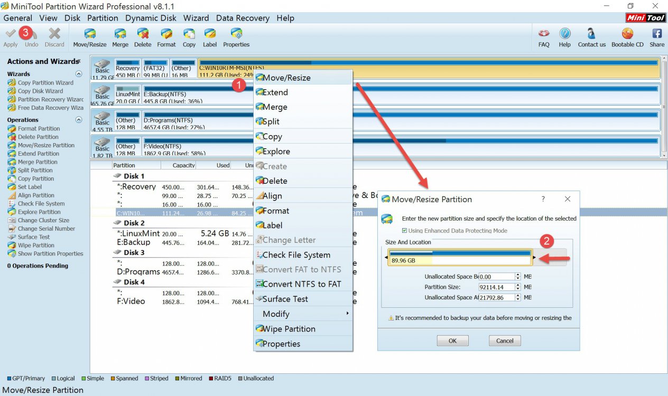Click the left resize handle of partition bar
The image size is (668, 396).
tap(386, 258)
